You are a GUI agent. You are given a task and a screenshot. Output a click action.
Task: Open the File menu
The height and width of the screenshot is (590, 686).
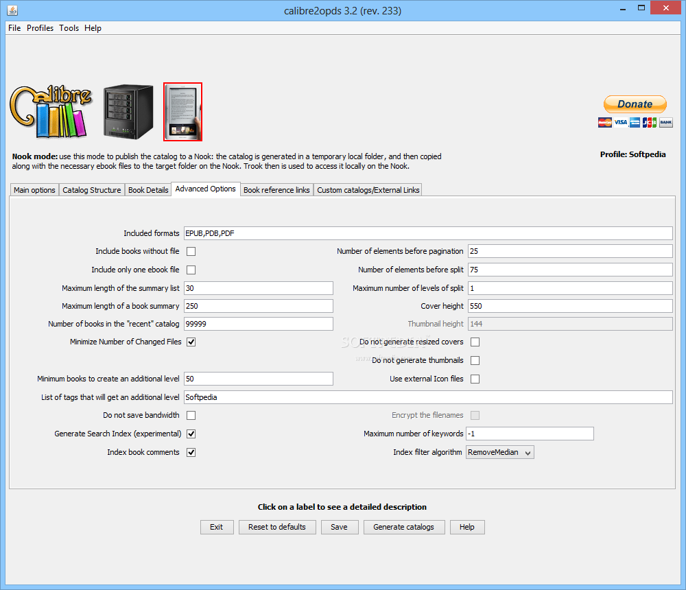coord(14,28)
